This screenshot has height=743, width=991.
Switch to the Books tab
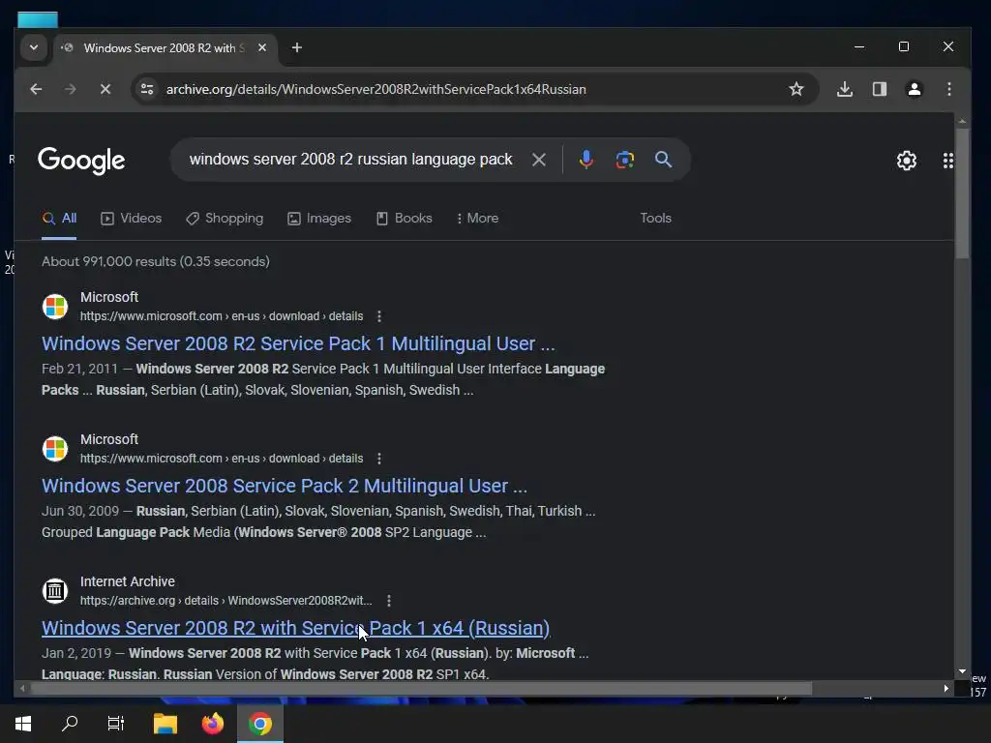(404, 219)
